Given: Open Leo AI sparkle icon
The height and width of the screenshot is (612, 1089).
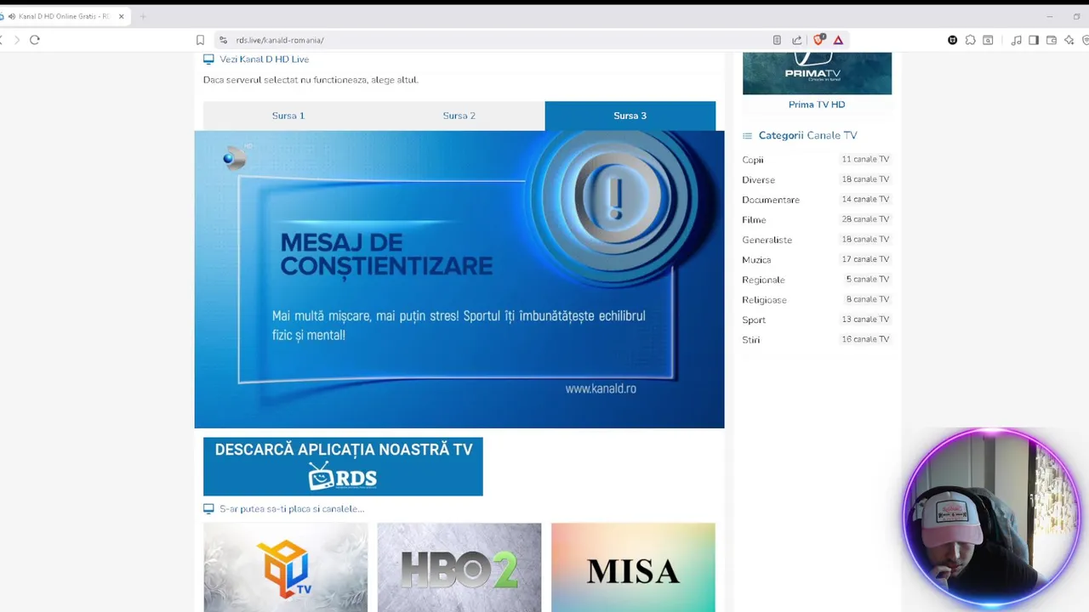Looking at the screenshot, I should click(1069, 40).
